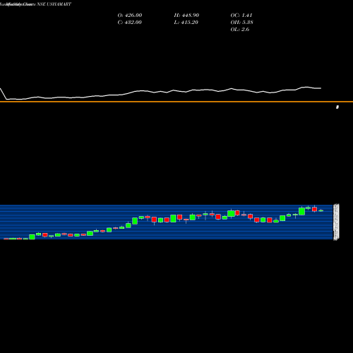The width and height of the screenshot is (353, 353).
Task: Click the 'OL: 2.6' readout
Action: point(240,29)
